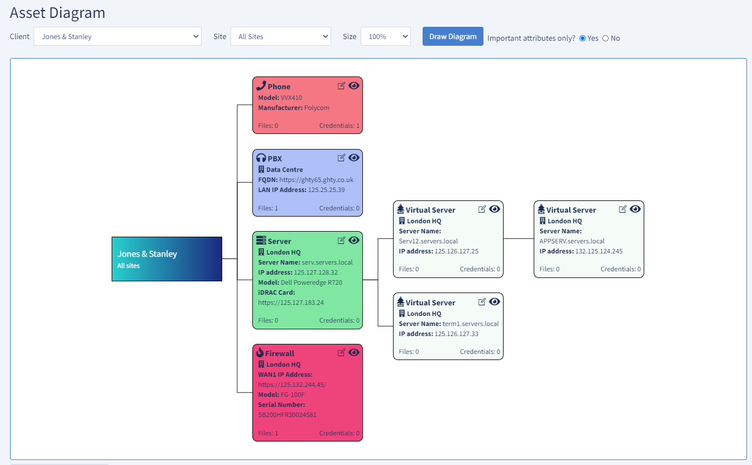The height and width of the screenshot is (465, 752).
Task: Click the Draw Diagram button
Action: click(x=453, y=36)
